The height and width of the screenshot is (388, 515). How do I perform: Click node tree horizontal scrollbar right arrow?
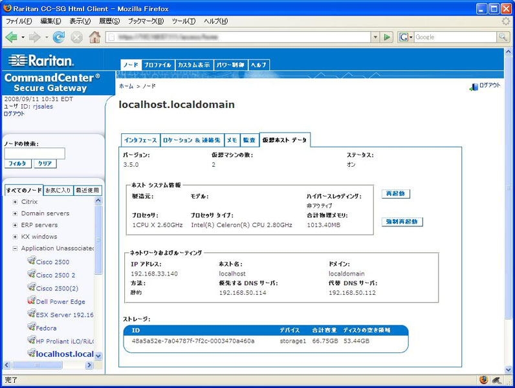click(x=89, y=365)
